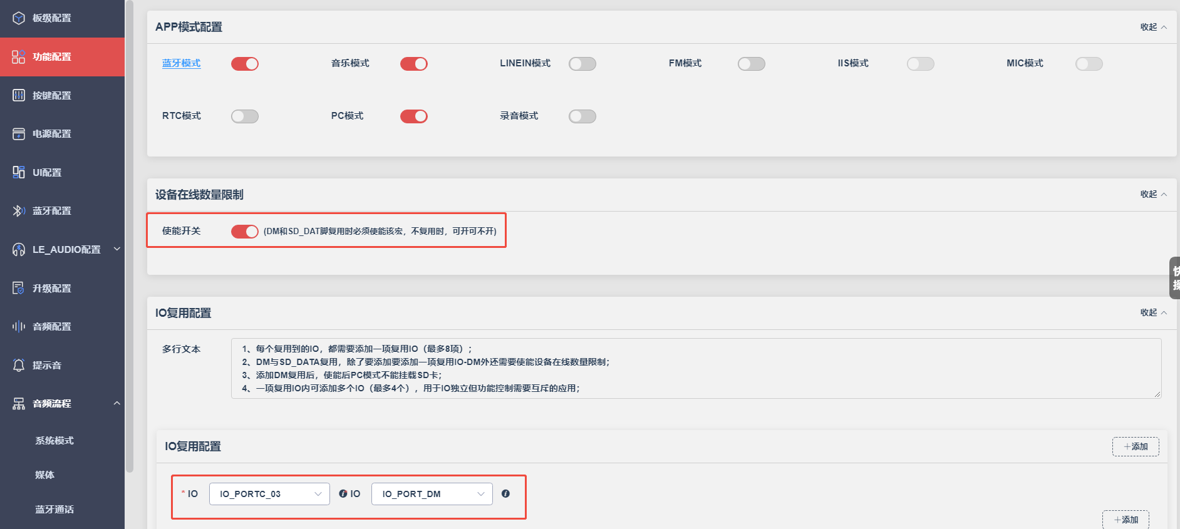This screenshot has width=1180, height=529.
Task: Click the 电源配置 sidebar icon
Action: click(19, 134)
